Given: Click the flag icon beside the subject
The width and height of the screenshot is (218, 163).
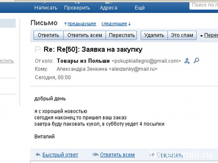Looking at the screenshot, I should coord(38,49).
